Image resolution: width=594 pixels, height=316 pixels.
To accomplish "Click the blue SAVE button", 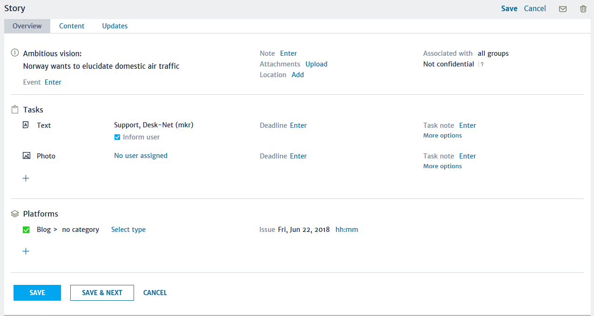I will (x=37, y=293).
